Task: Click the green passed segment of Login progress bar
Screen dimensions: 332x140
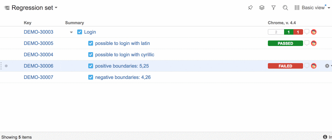Action: point(289,32)
